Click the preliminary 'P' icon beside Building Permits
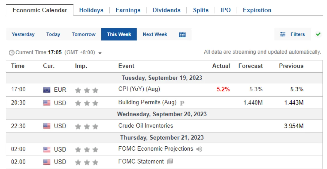 tap(182, 103)
